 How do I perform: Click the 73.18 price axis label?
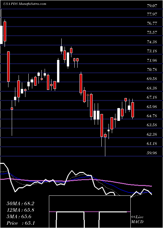pos(152,51)
